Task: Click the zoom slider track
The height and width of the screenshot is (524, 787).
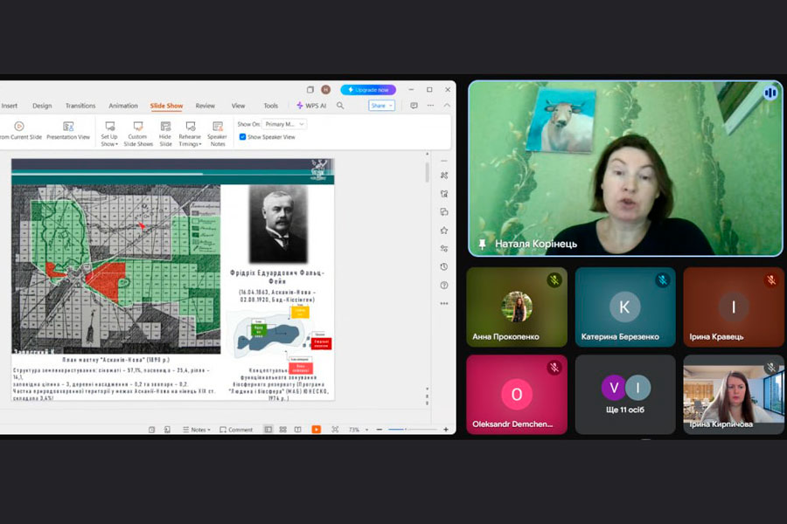Action: [x=413, y=430]
